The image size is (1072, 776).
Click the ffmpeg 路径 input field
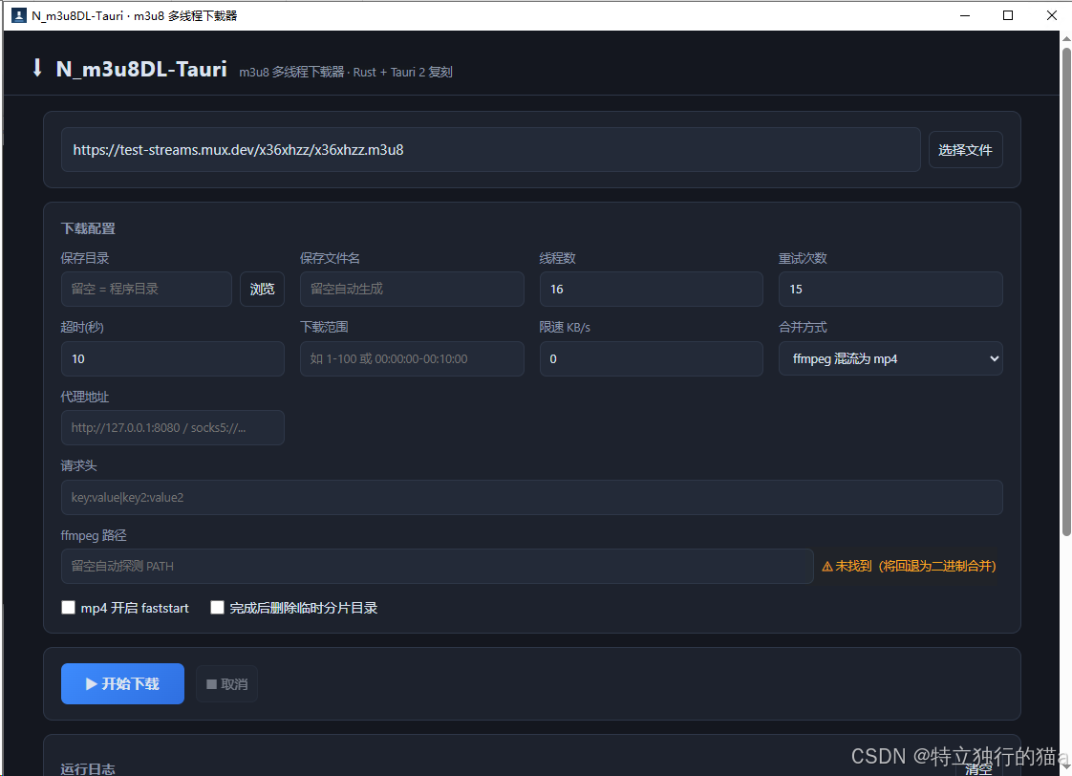pyautogui.click(x=437, y=566)
